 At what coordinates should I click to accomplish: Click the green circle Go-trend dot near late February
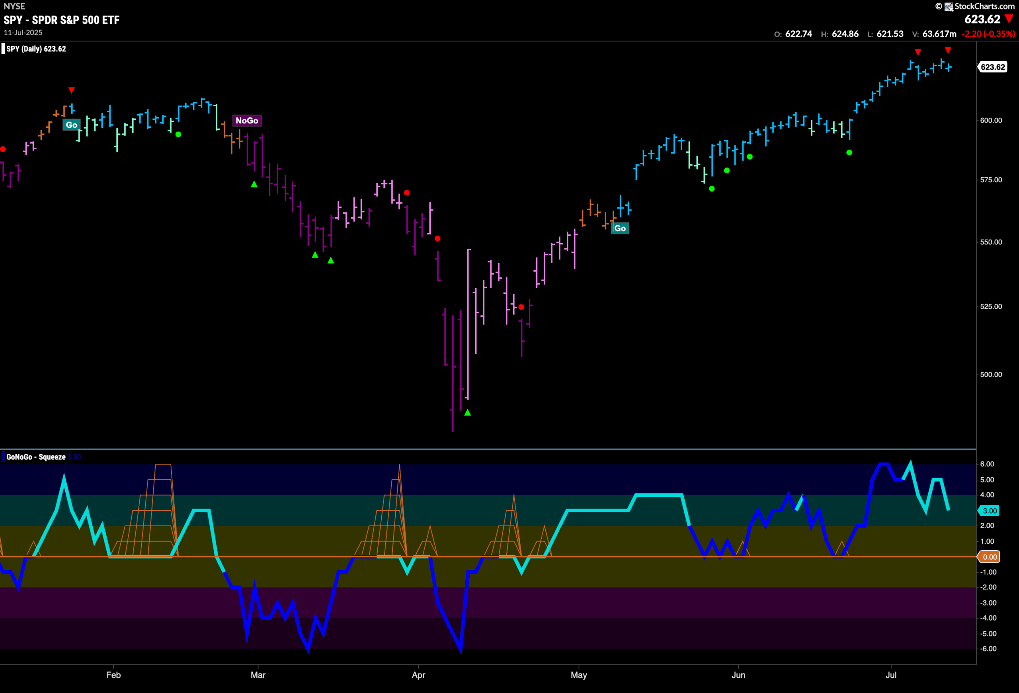pos(178,135)
